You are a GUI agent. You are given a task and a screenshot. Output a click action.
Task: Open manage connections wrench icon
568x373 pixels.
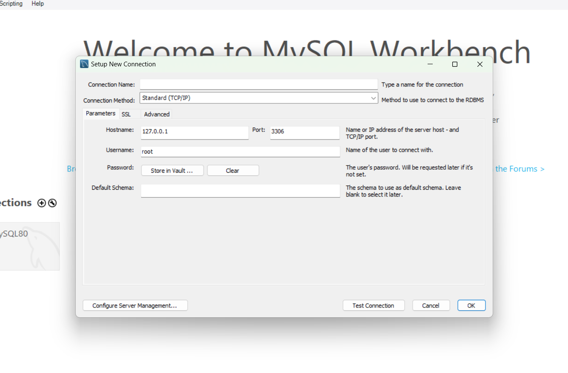point(52,203)
